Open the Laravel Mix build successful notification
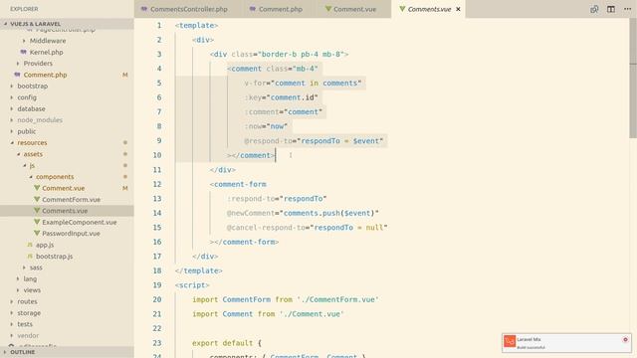This screenshot has height=358, width=637. pyautogui.click(x=566, y=343)
